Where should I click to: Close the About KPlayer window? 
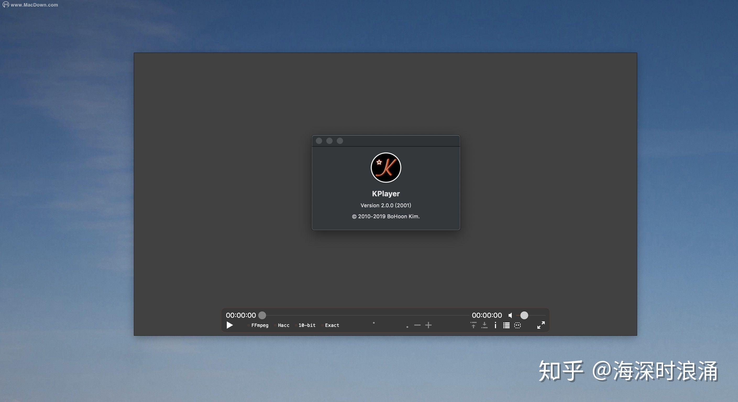click(319, 141)
